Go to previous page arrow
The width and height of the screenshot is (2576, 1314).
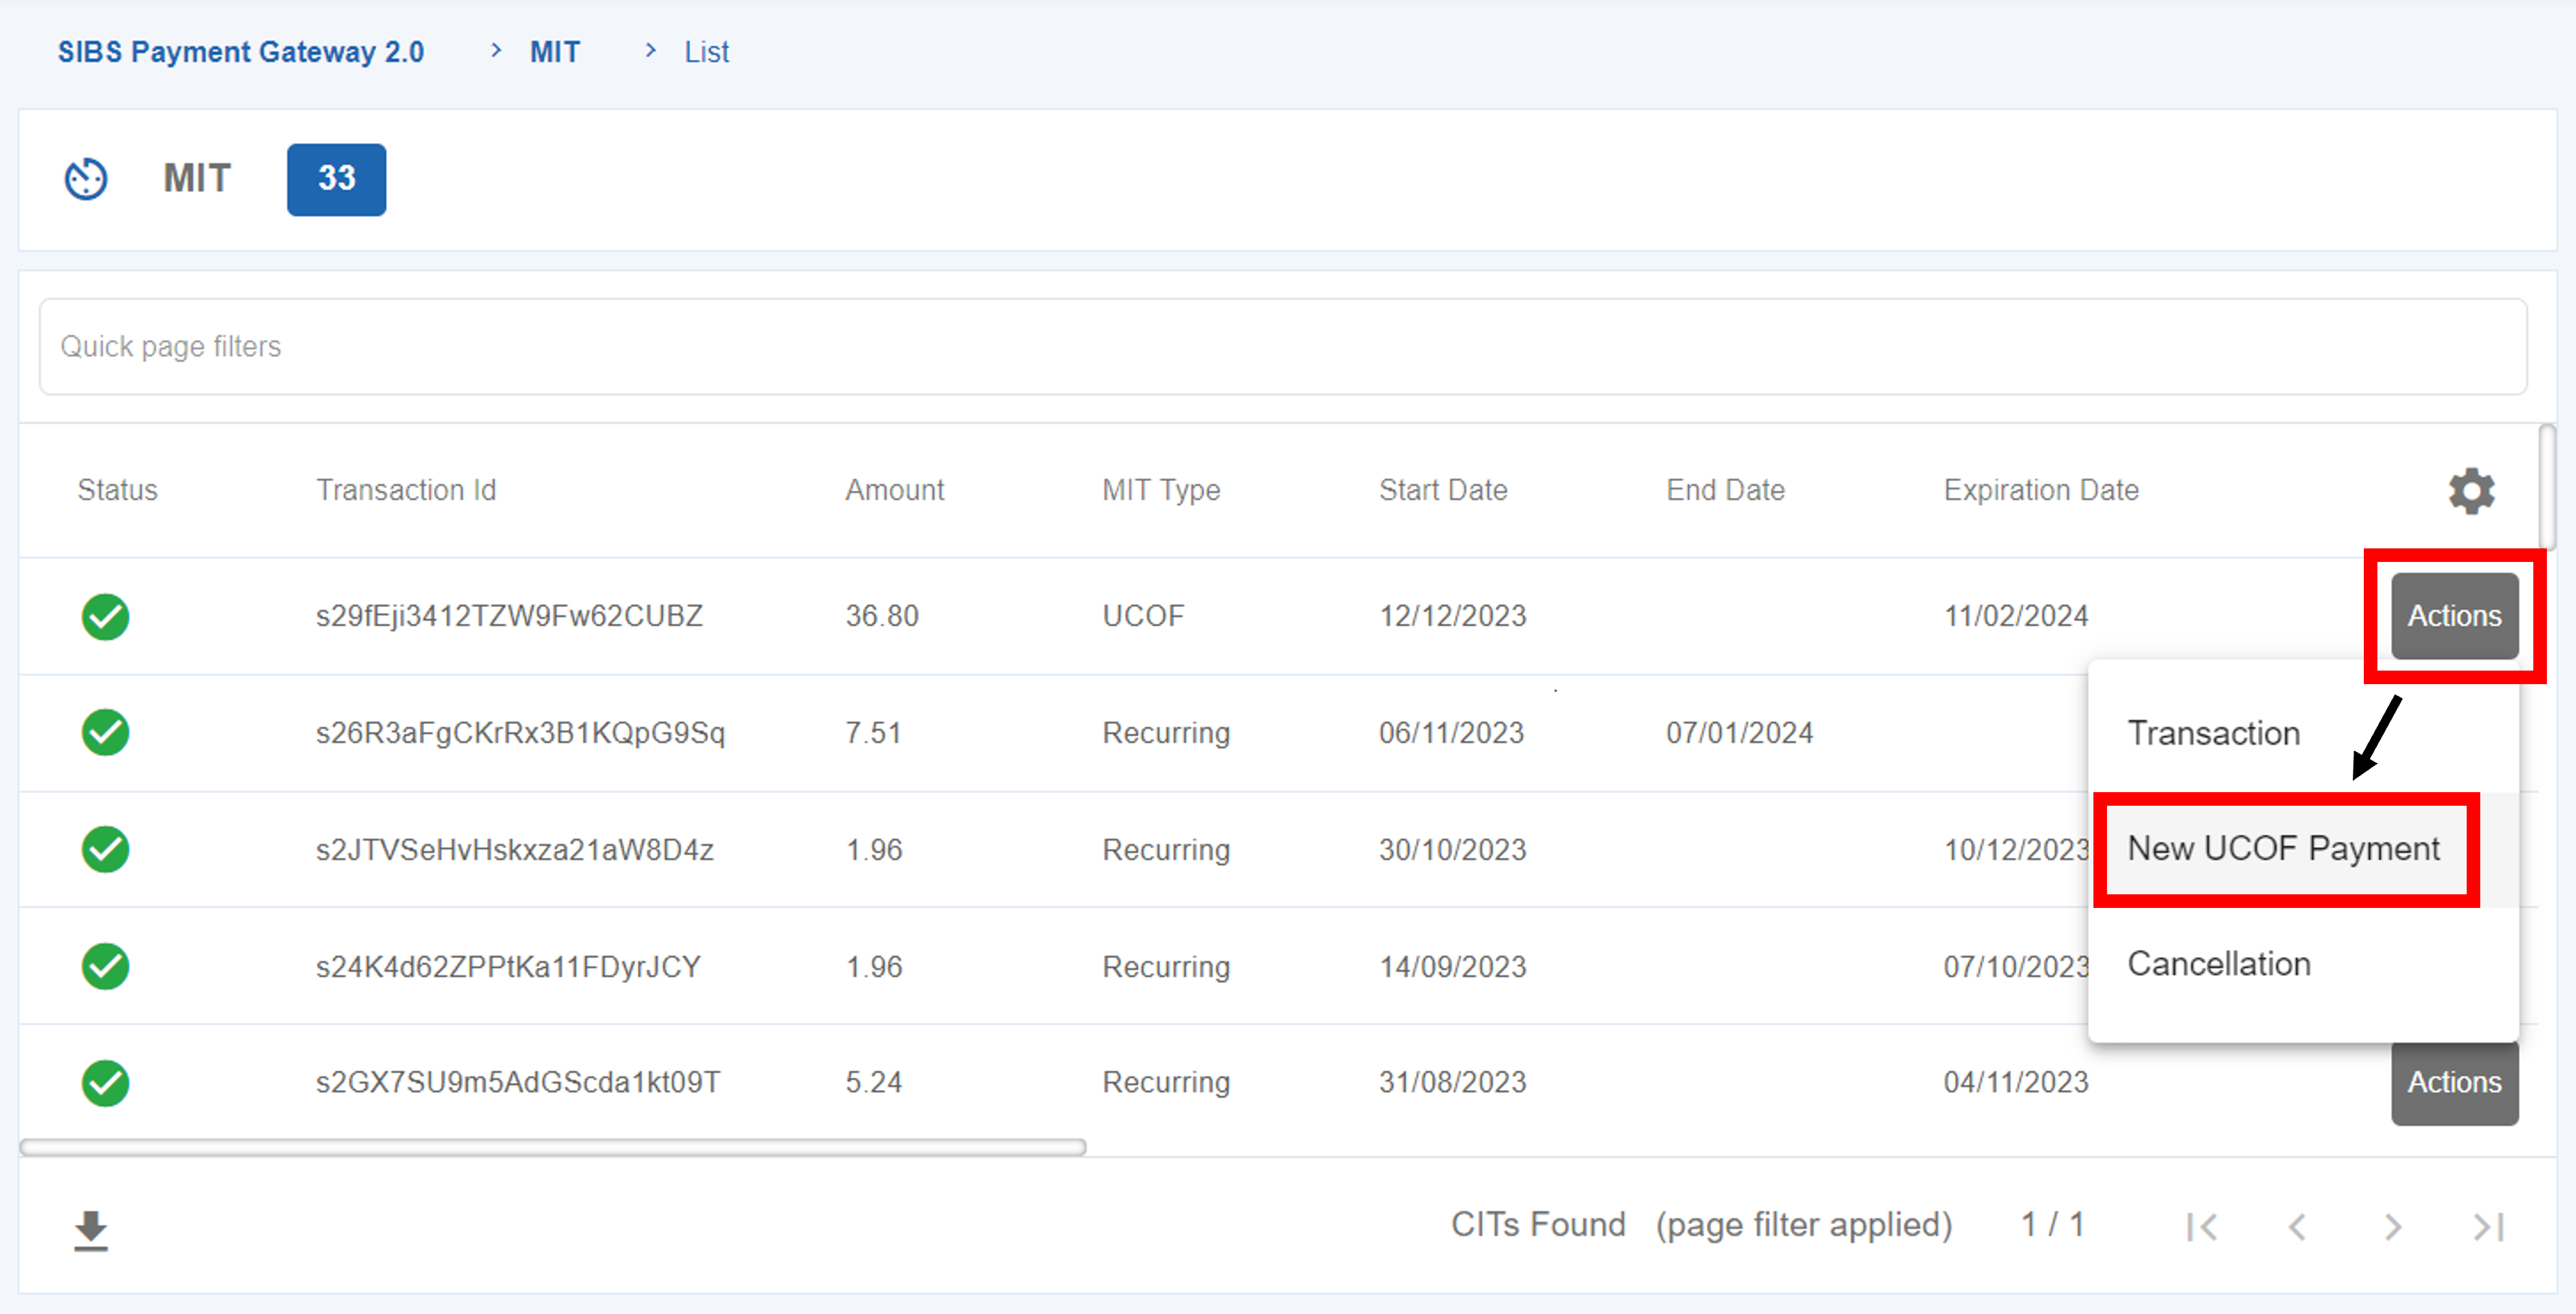(2298, 1226)
